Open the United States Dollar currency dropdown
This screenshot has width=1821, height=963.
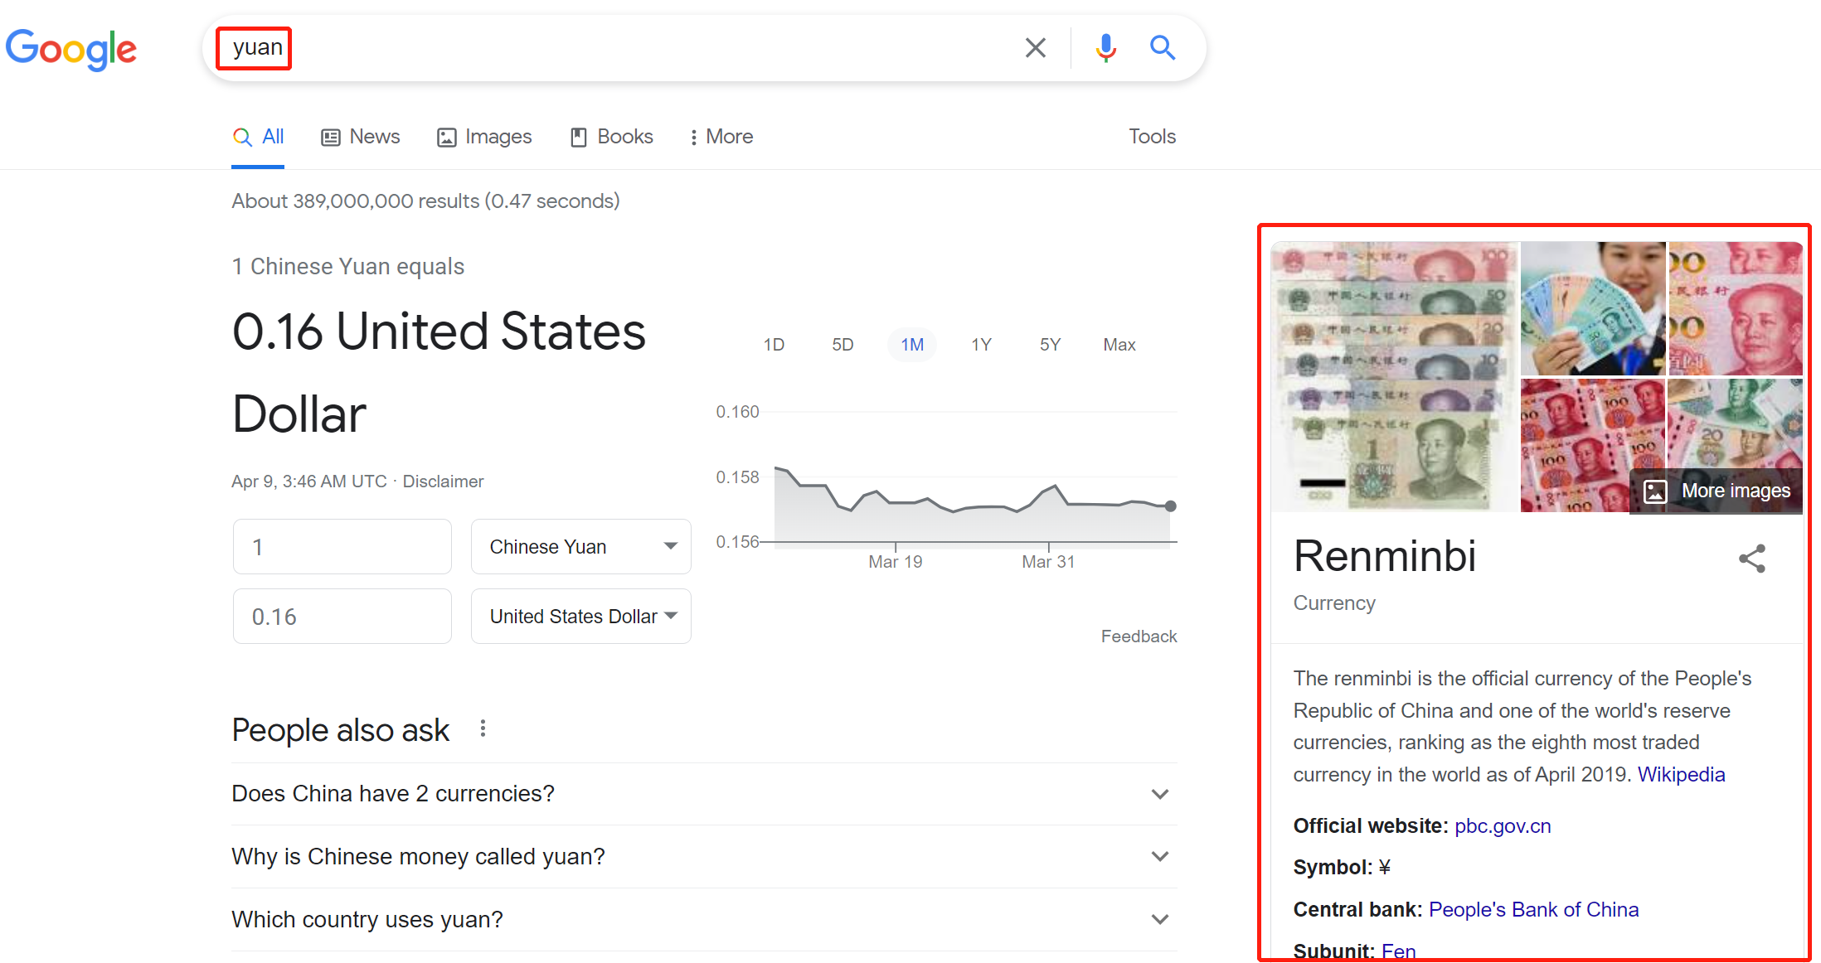pyautogui.click(x=581, y=617)
